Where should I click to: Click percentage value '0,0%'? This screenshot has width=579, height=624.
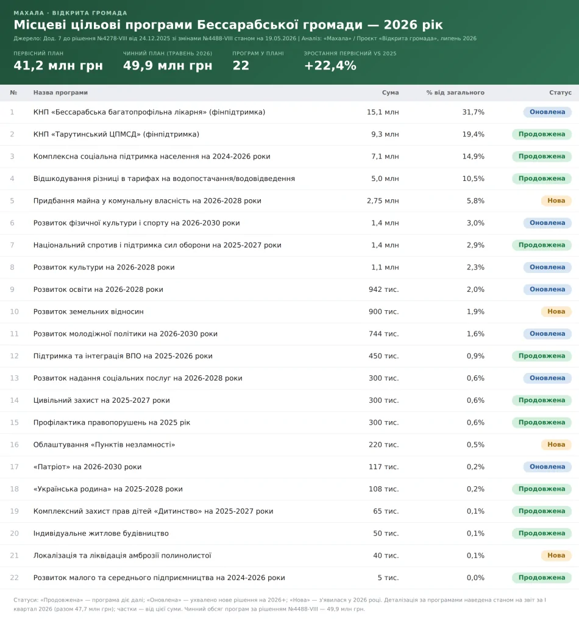pos(475,578)
